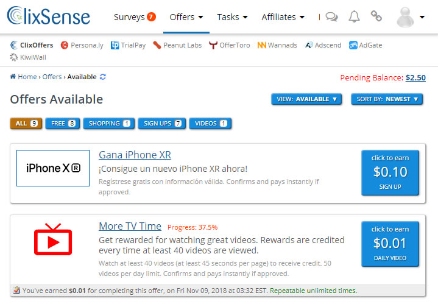Open the More TV Time link
Image resolution: width=438 pixels, height=304 pixels.
click(x=130, y=226)
